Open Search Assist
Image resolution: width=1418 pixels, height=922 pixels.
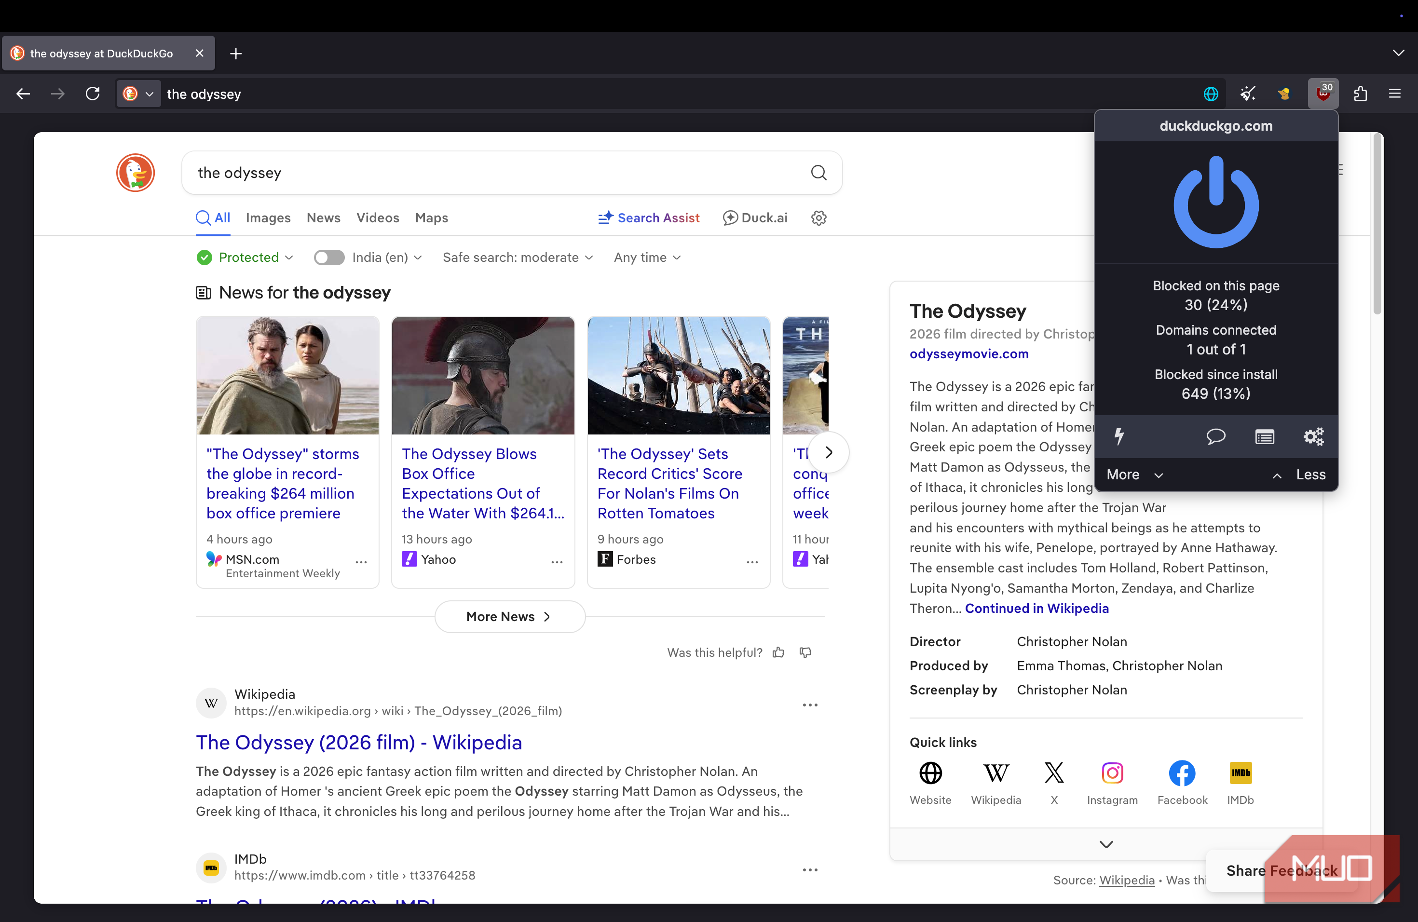tap(649, 218)
